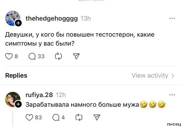The image size is (182, 127).
Task: Select the Replies section heading
Action: [x=16, y=76]
